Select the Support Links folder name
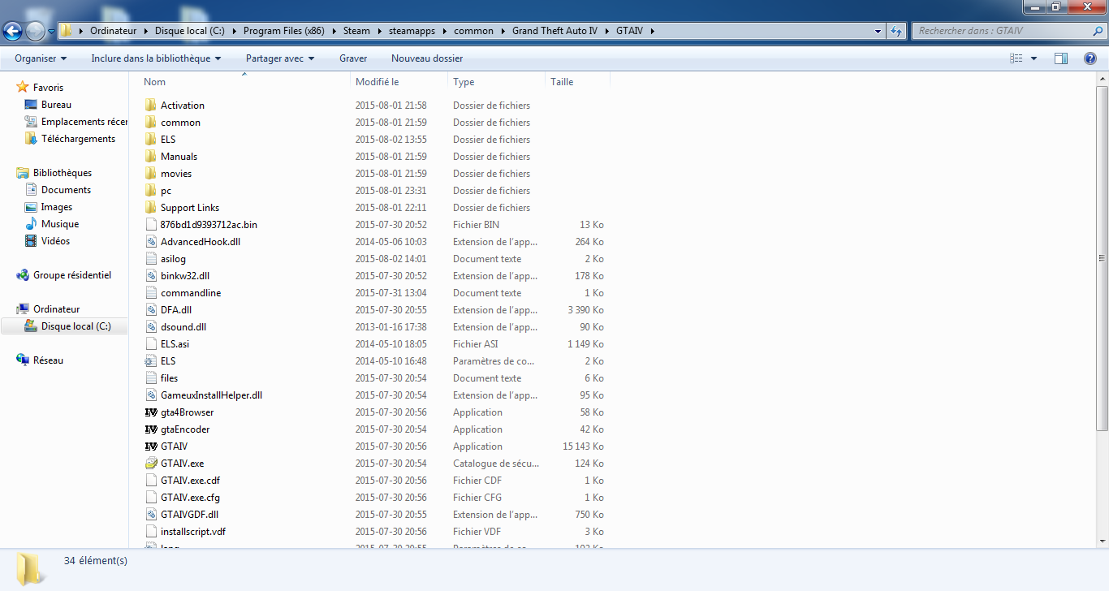Viewport: 1109px width, 591px height. pos(190,208)
